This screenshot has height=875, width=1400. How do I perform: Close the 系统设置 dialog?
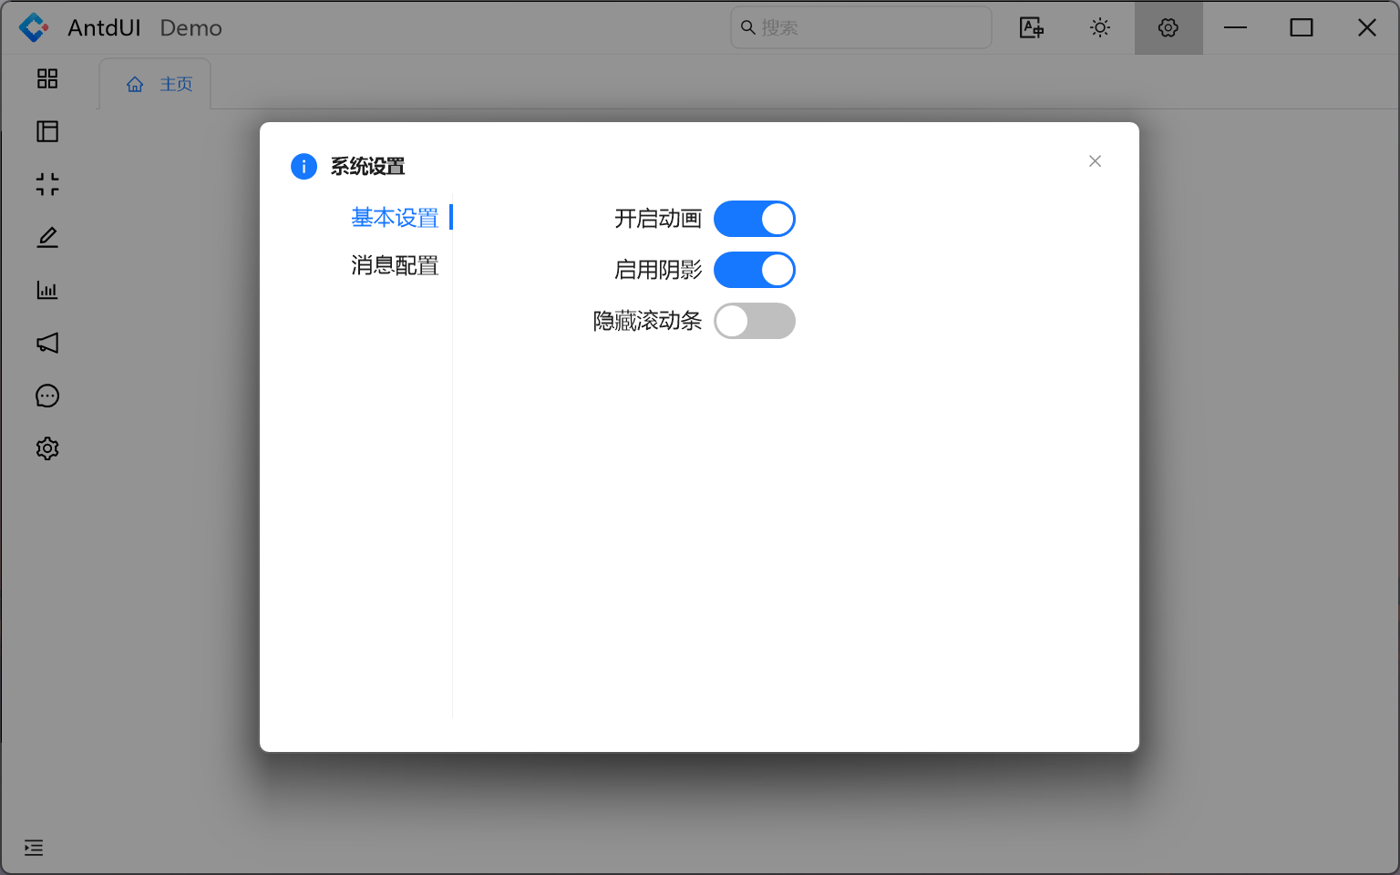(1095, 161)
